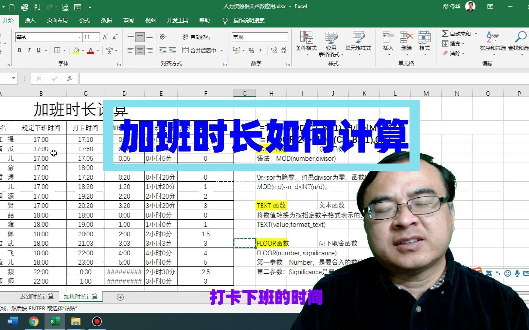
Task: Open 条件格式 conditional formatting
Action: (306, 43)
